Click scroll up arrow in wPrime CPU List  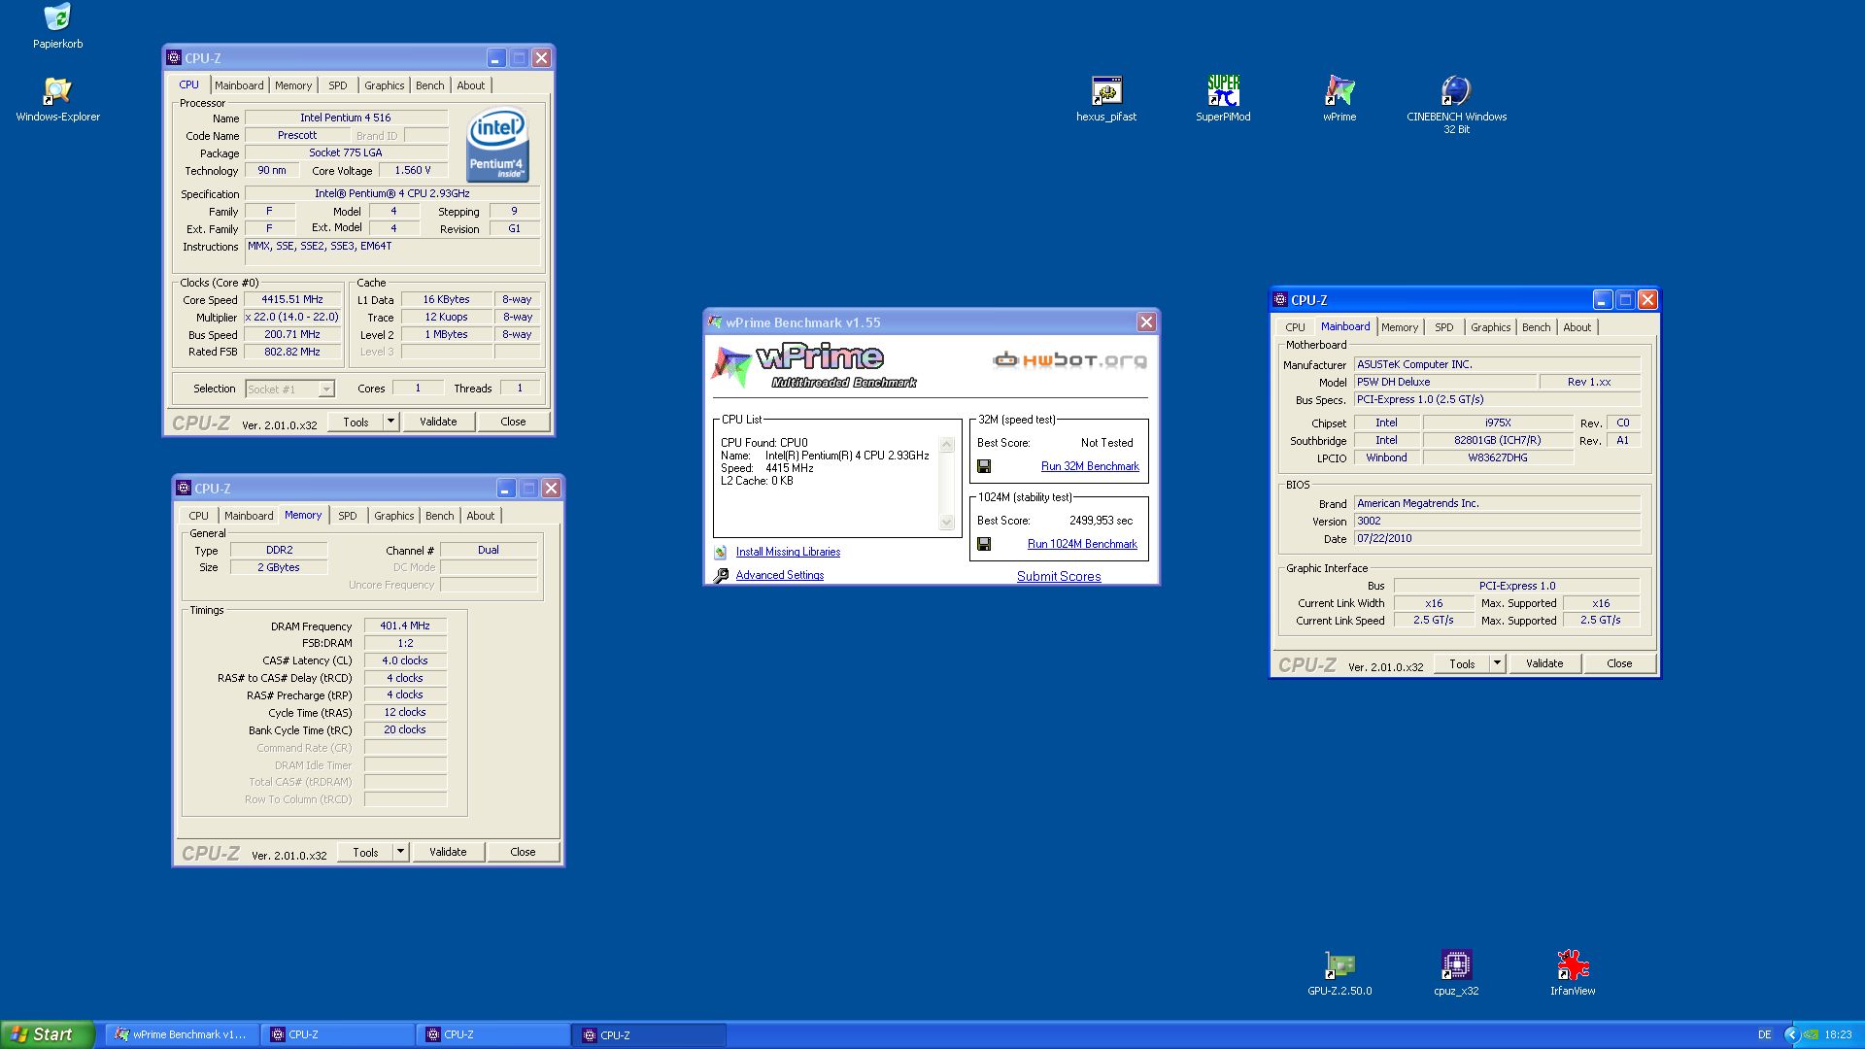point(947,445)
